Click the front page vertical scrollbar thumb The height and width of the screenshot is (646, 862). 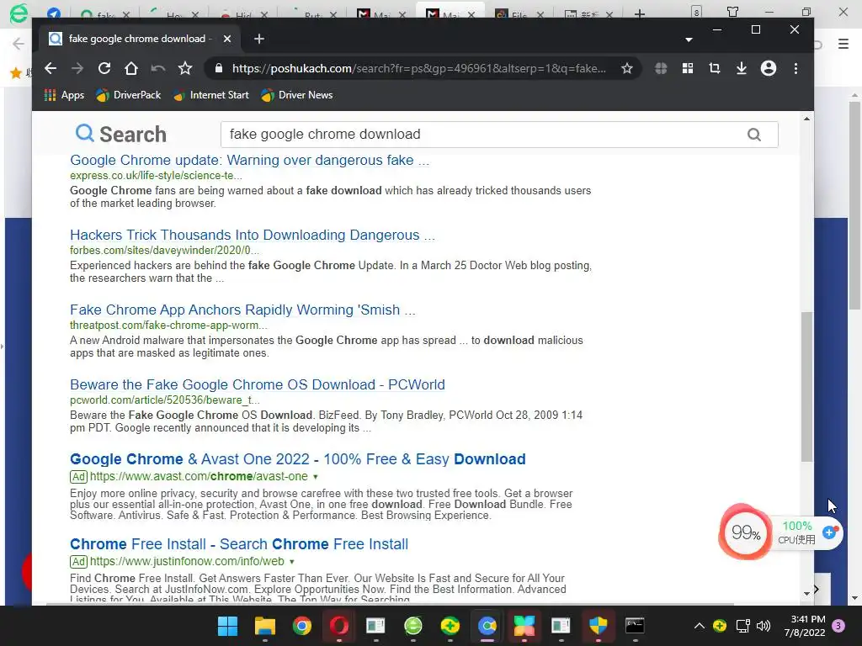tap(806, 387)
